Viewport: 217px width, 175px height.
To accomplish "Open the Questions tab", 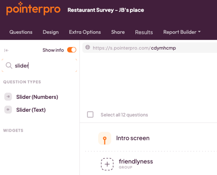I will [21, 32].
